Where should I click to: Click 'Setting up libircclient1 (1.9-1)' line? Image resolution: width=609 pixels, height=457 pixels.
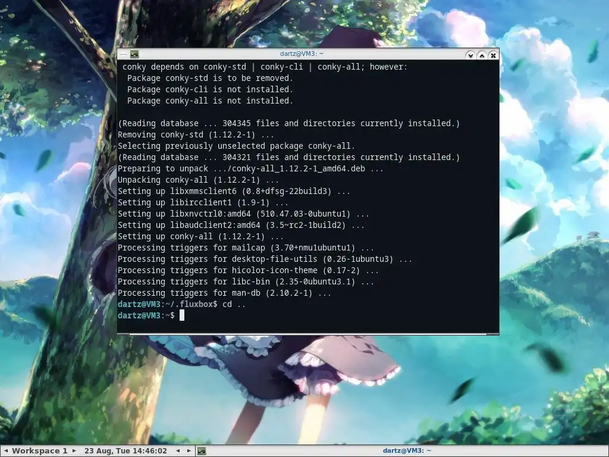[x=203, y=202]
